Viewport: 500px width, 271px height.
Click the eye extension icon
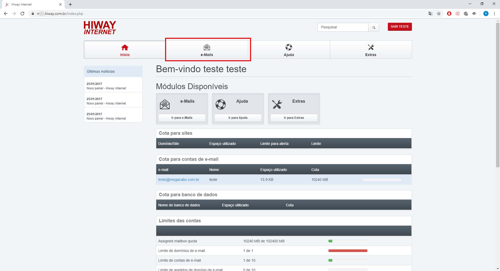474,14
